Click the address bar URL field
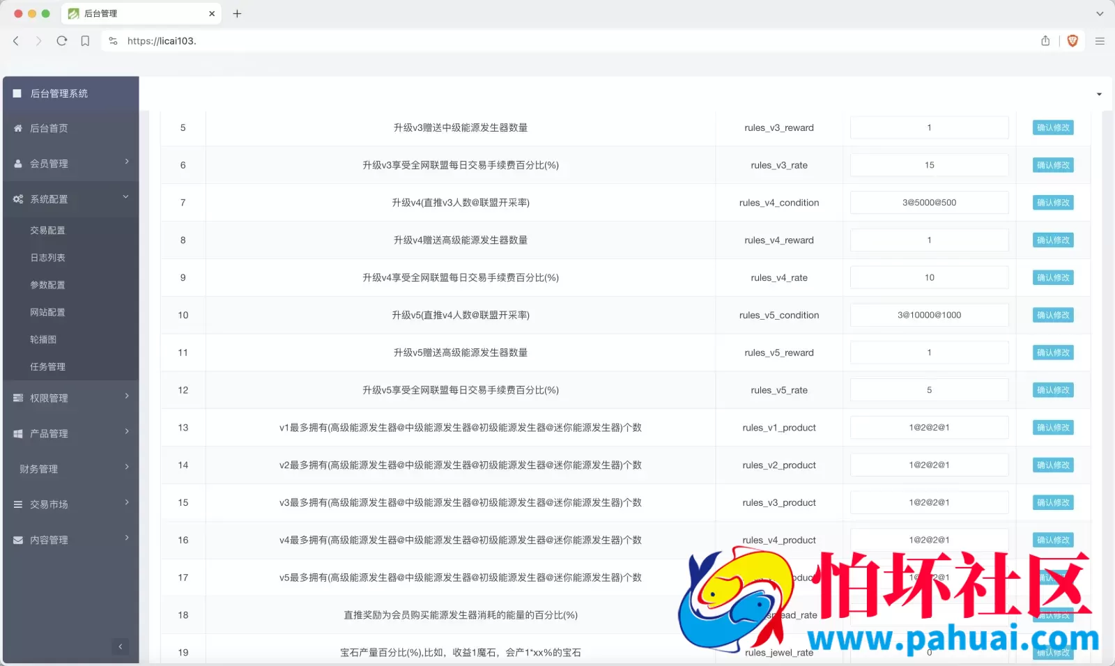This screenshot has height=666, width=1115. (571, 41)
